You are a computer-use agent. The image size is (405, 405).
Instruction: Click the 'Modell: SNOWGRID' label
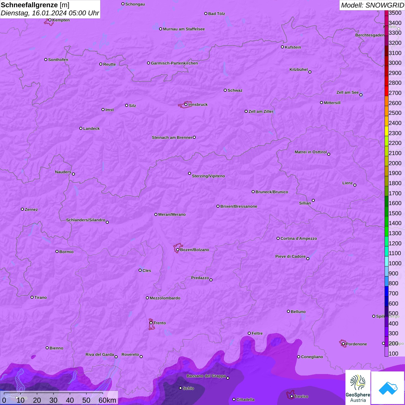tap(372, 5)
